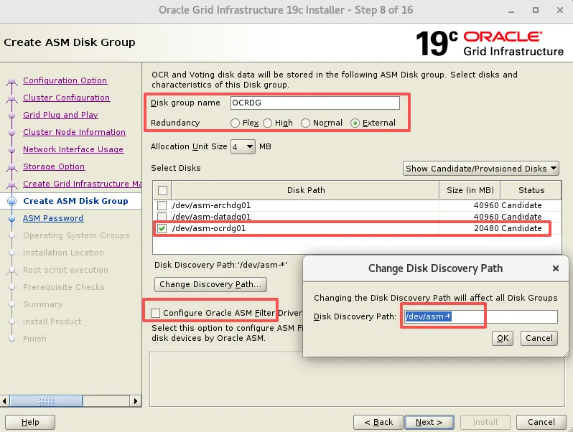The image size is (573, 432).
Task: Click the /dev/asm-ocrdg01 path text
Action: pos(209,229)
